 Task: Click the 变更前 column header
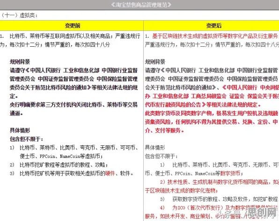point(72,26)
